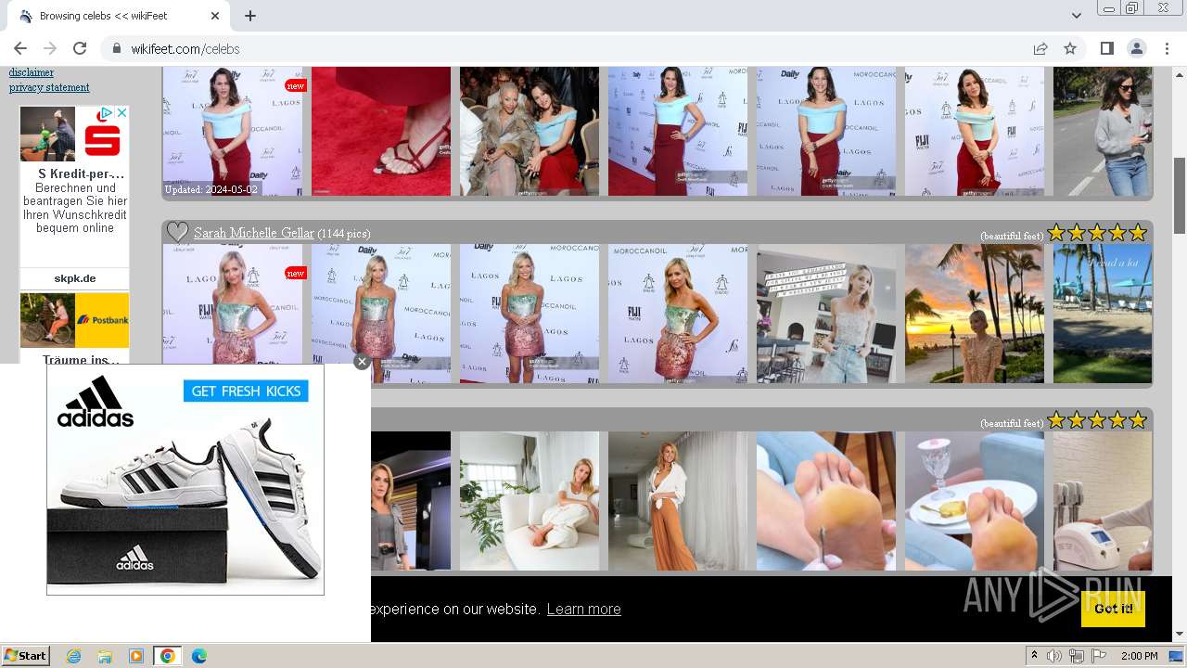Open the disclaimer link
1187x668 pixels.
(32, 72)
